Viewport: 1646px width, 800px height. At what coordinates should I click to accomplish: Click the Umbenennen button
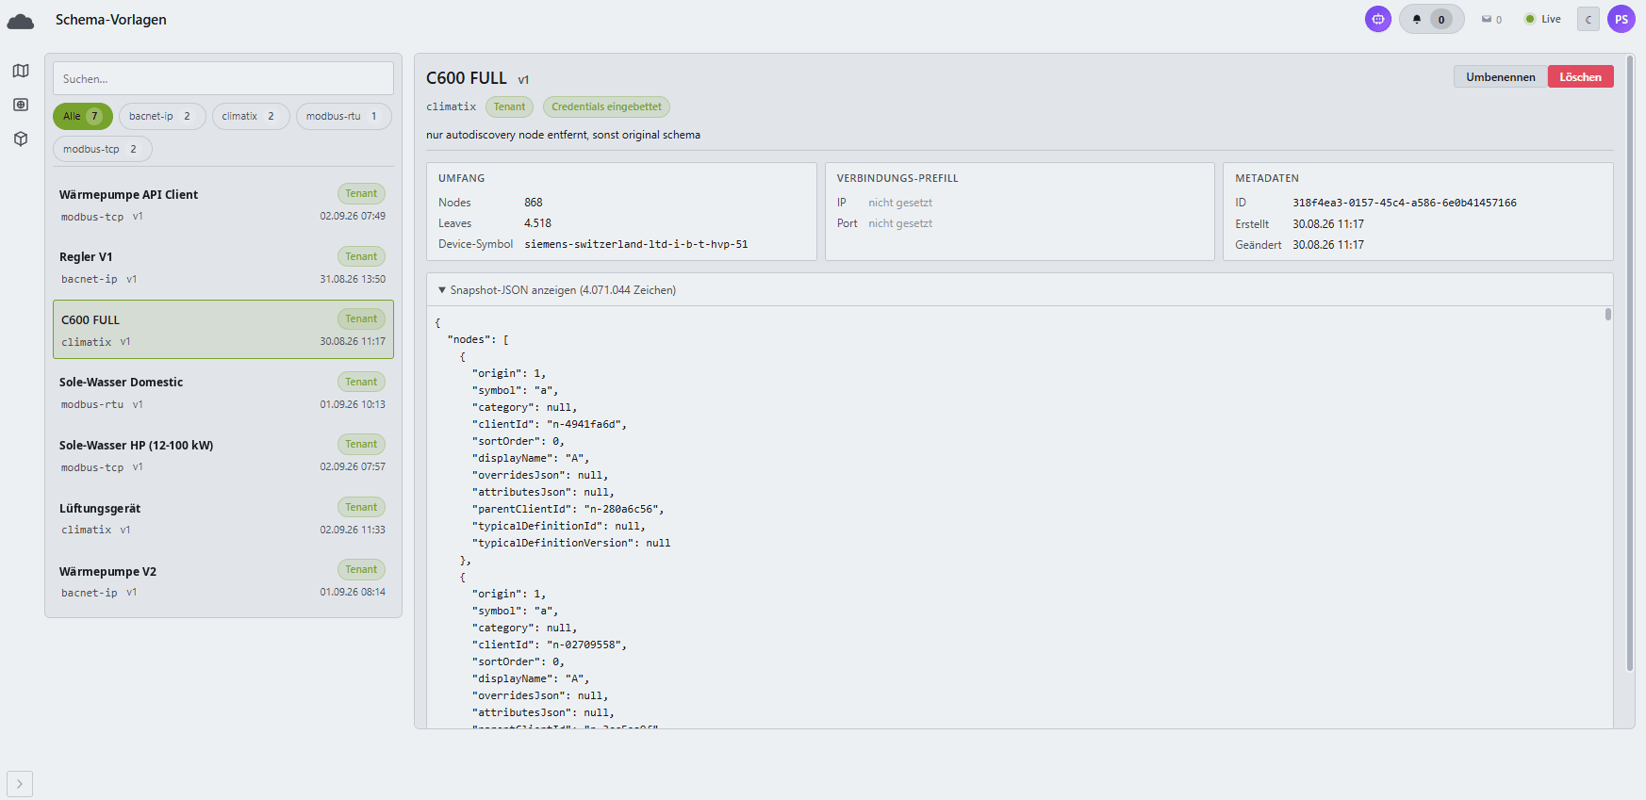[x=1500, y=77]
